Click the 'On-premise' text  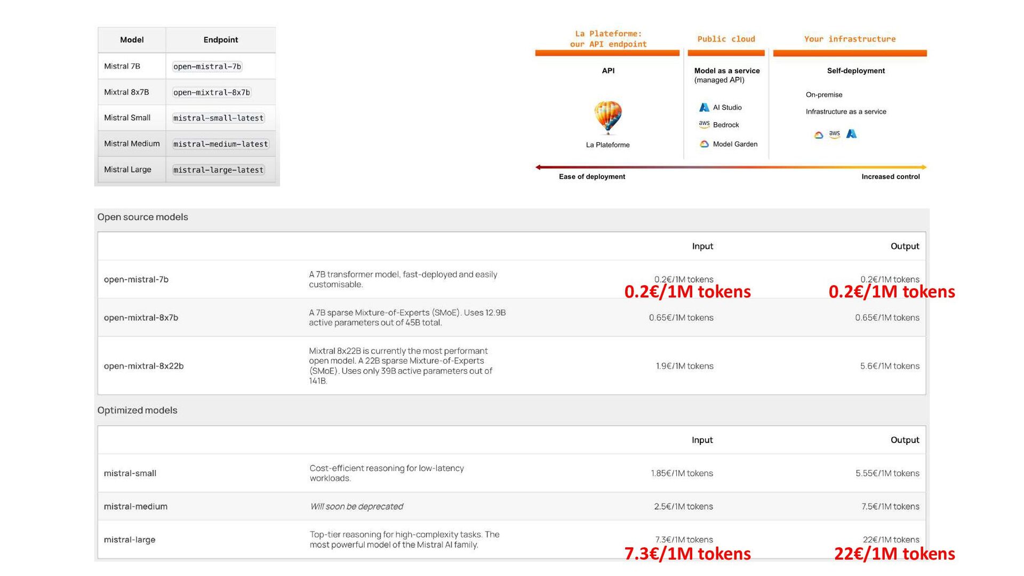[824, 94]
